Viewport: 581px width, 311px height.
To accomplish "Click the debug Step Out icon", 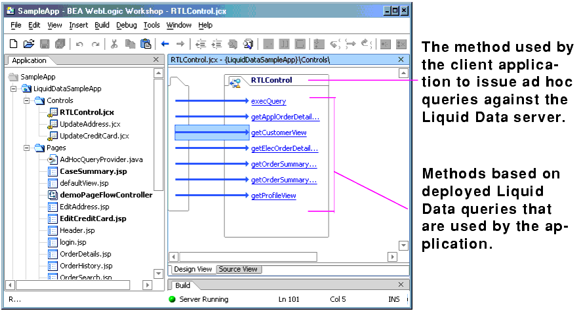I will 366,44.
